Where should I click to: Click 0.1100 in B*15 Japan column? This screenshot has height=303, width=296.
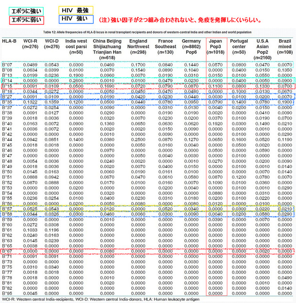[215, 86]
